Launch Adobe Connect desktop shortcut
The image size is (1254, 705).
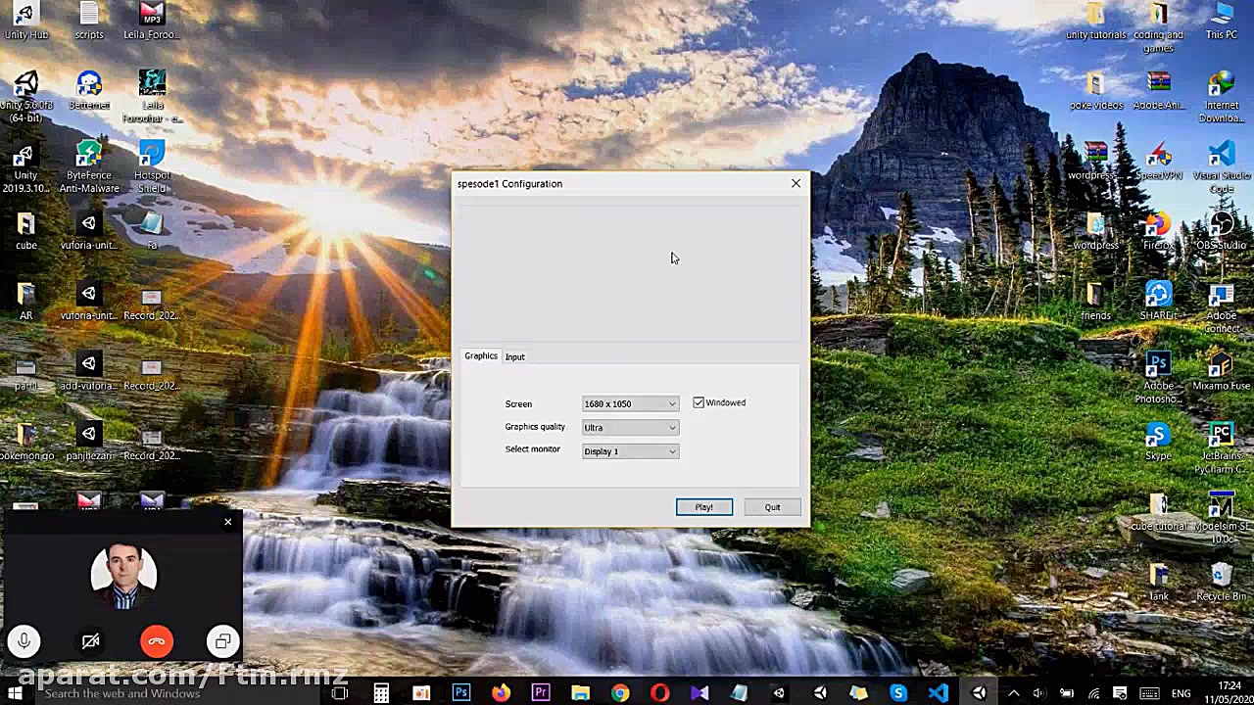tap(1221, 308)
